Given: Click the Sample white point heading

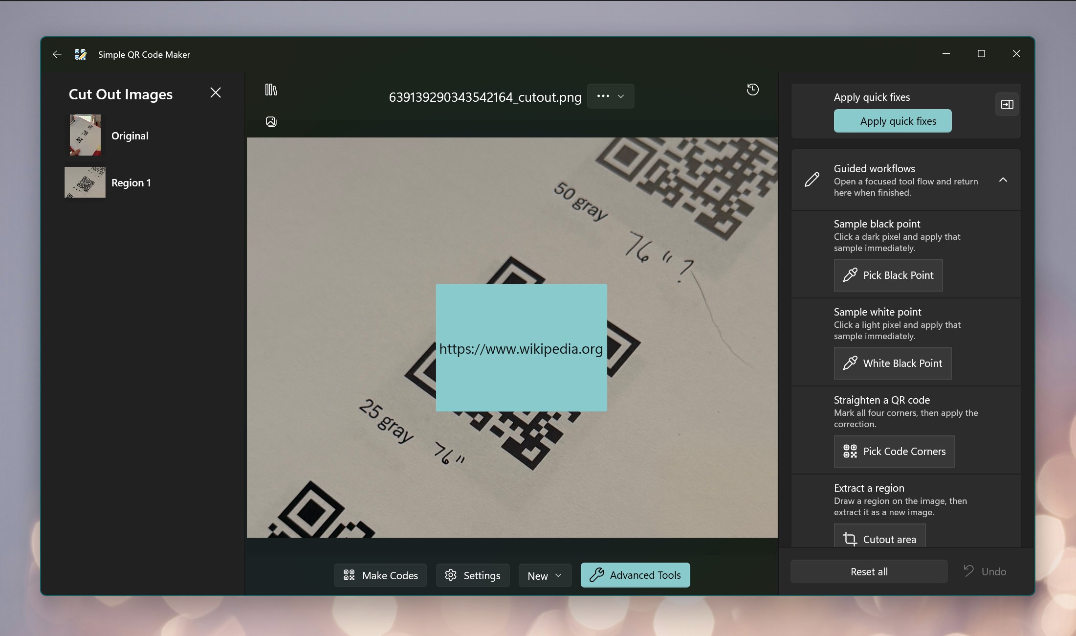Looking at the screenshot, I should [x=878, y=312].
